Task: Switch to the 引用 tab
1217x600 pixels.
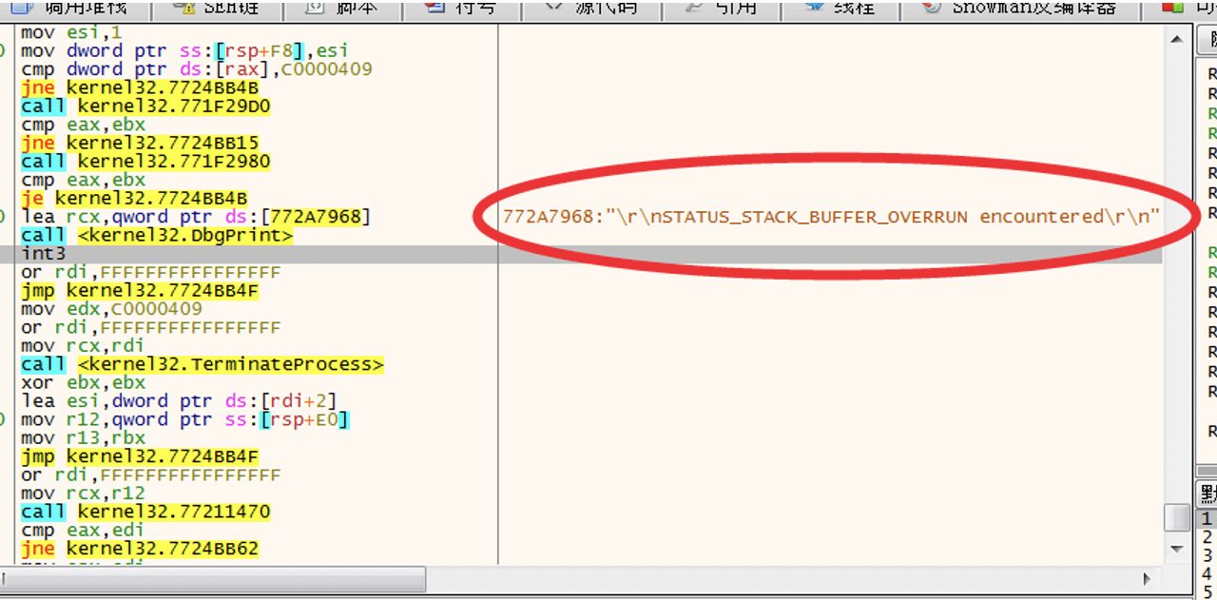Action: coord(722,10)
